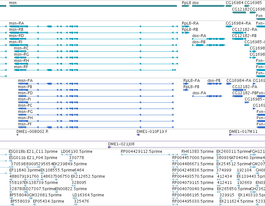
Task: Open EST RP004457000.5prime
Action: click(x=175, y=161)
